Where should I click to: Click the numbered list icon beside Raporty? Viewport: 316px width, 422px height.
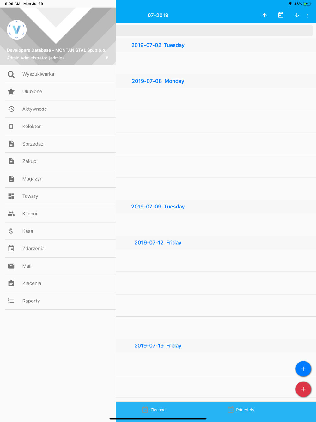pos(11,301)
